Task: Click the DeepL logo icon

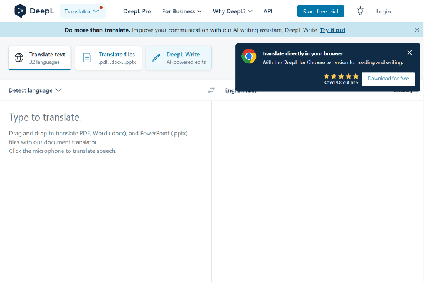Action: pos(20,11)
